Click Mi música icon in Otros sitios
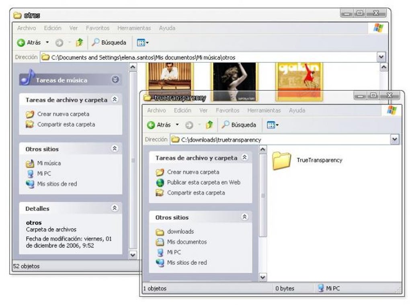The width and height of the screenshot is (410, 305). [x=30, y=163]
